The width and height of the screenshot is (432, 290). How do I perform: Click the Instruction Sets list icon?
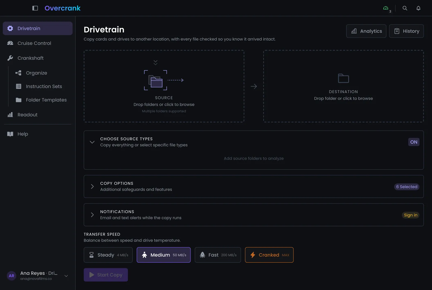pyautogui.click(x=19, y=86)
